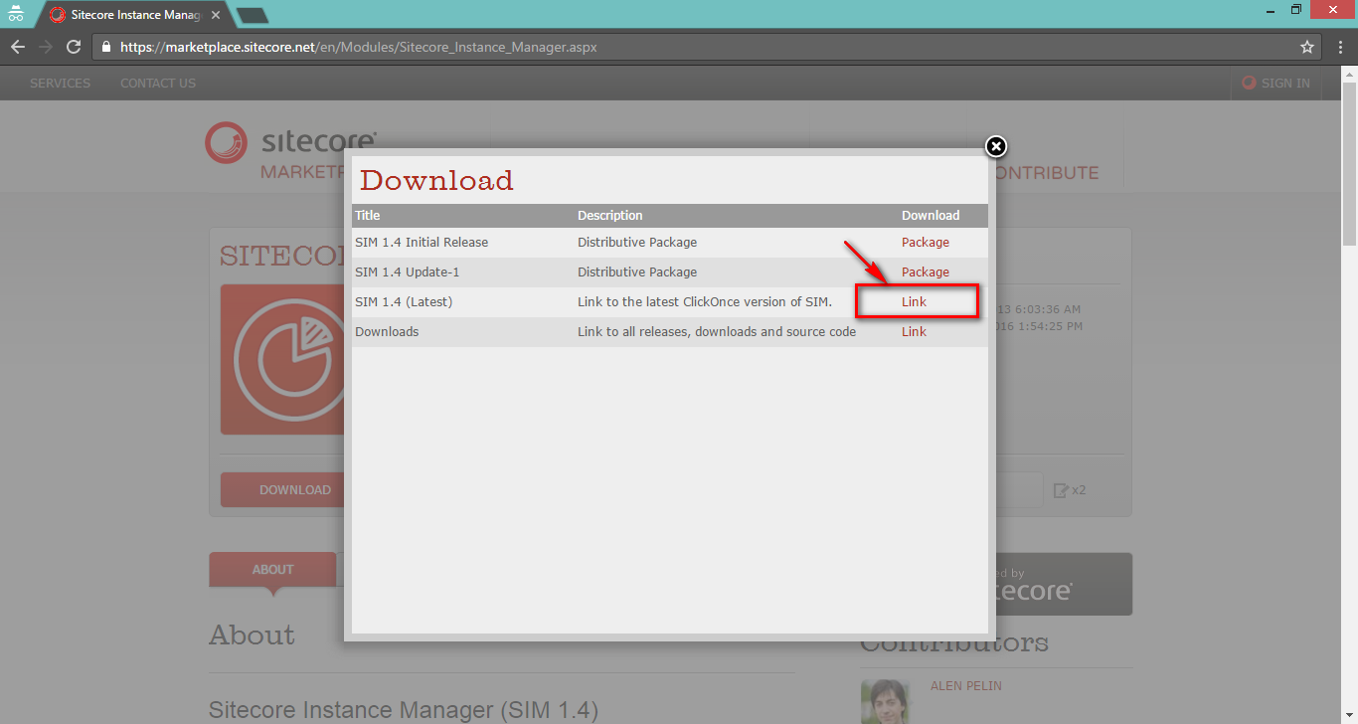Reload the page with the refresh icon
The image size is (1358, 724).
click(x=74, y=47)
